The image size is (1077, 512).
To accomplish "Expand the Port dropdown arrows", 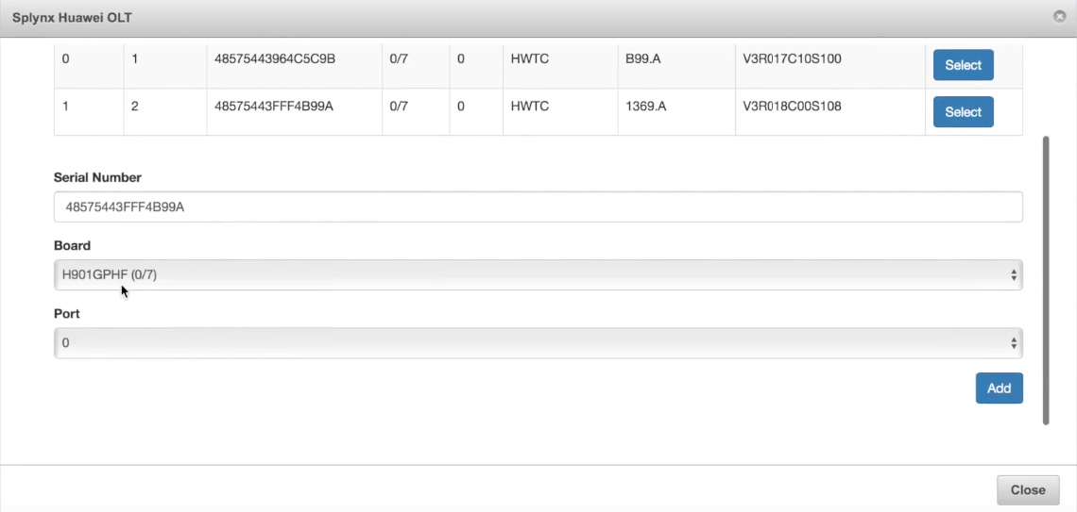I will pyautogui.click(x=1013, y=342).
